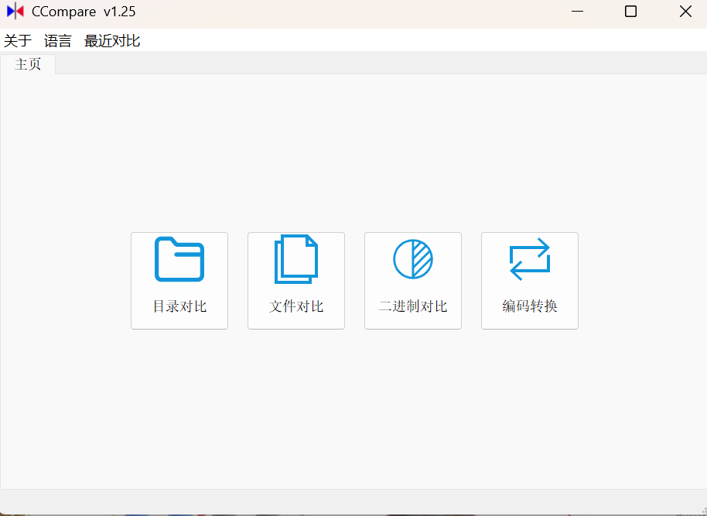The width and height of the screenshot is (707, 516).
Task: Click the 编码转换 label text
Action: (529, 306)
